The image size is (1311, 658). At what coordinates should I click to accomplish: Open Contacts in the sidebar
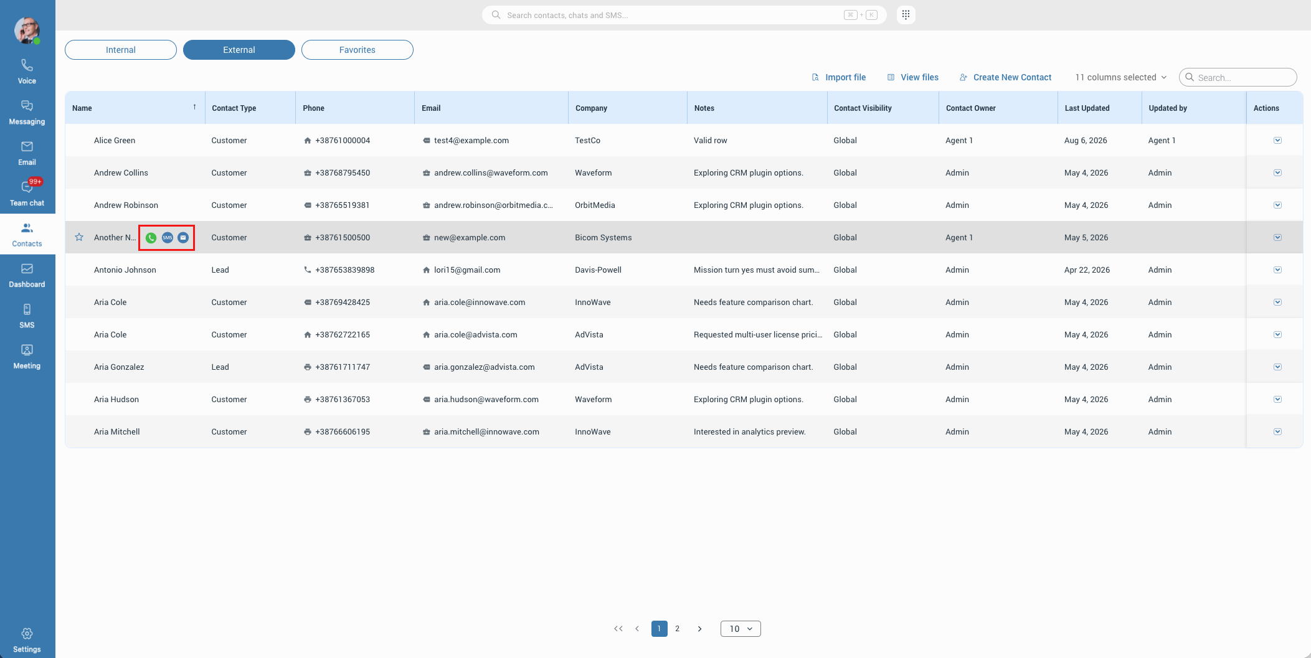pyautogui.click(x=27, y=235)
